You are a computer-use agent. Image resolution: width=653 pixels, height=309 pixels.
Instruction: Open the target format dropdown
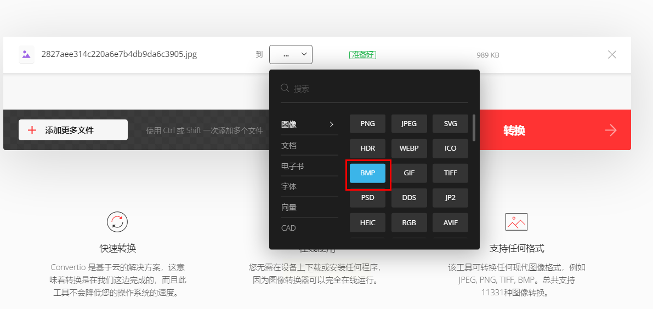tap(291, 54)
